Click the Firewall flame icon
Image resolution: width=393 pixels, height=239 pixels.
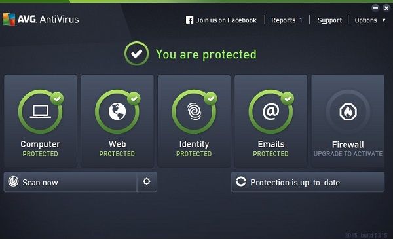tap(348, 112)
